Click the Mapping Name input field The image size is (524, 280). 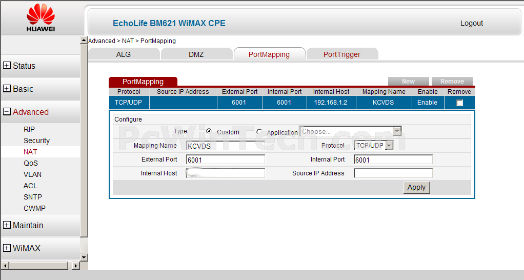226,146
